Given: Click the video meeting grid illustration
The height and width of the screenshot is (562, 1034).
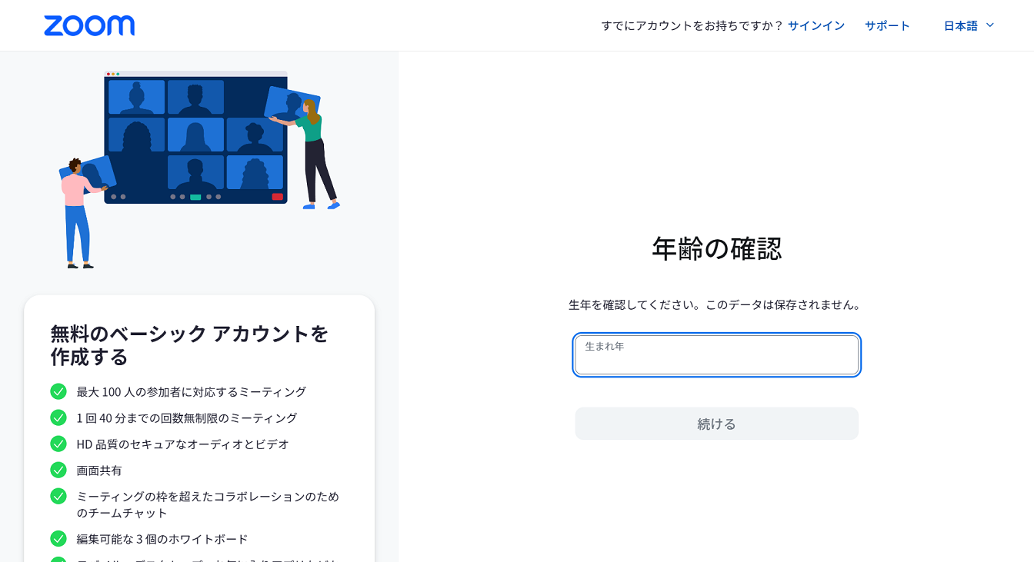Looking at the screenshot, I should 195,137.
